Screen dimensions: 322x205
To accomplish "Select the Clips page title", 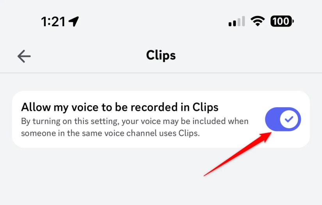I will pos(161,56).
